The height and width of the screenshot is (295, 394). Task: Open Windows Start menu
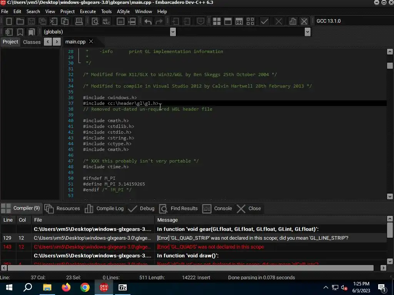[9, 287]
